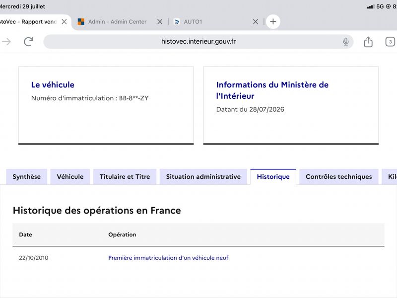Open the Véhicule tab
This screenshot has height=298, width=397.
70,177
